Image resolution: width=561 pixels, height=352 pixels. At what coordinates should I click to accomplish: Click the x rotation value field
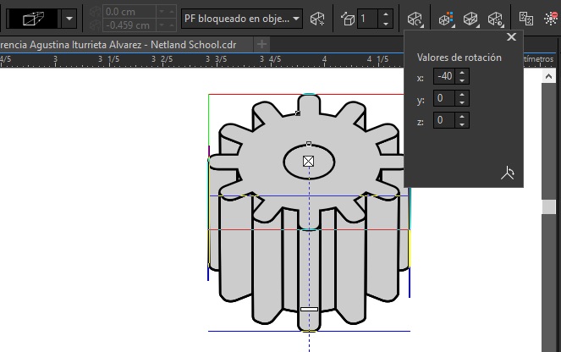tap(444, 76)
